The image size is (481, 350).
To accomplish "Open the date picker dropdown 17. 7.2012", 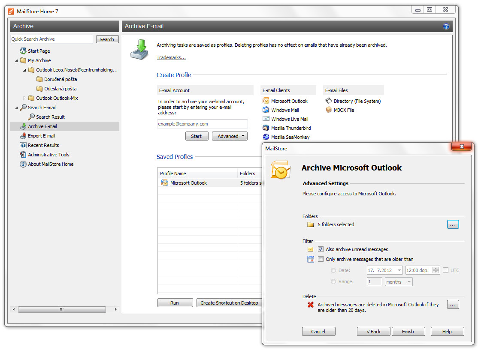I will coord(399,270).
